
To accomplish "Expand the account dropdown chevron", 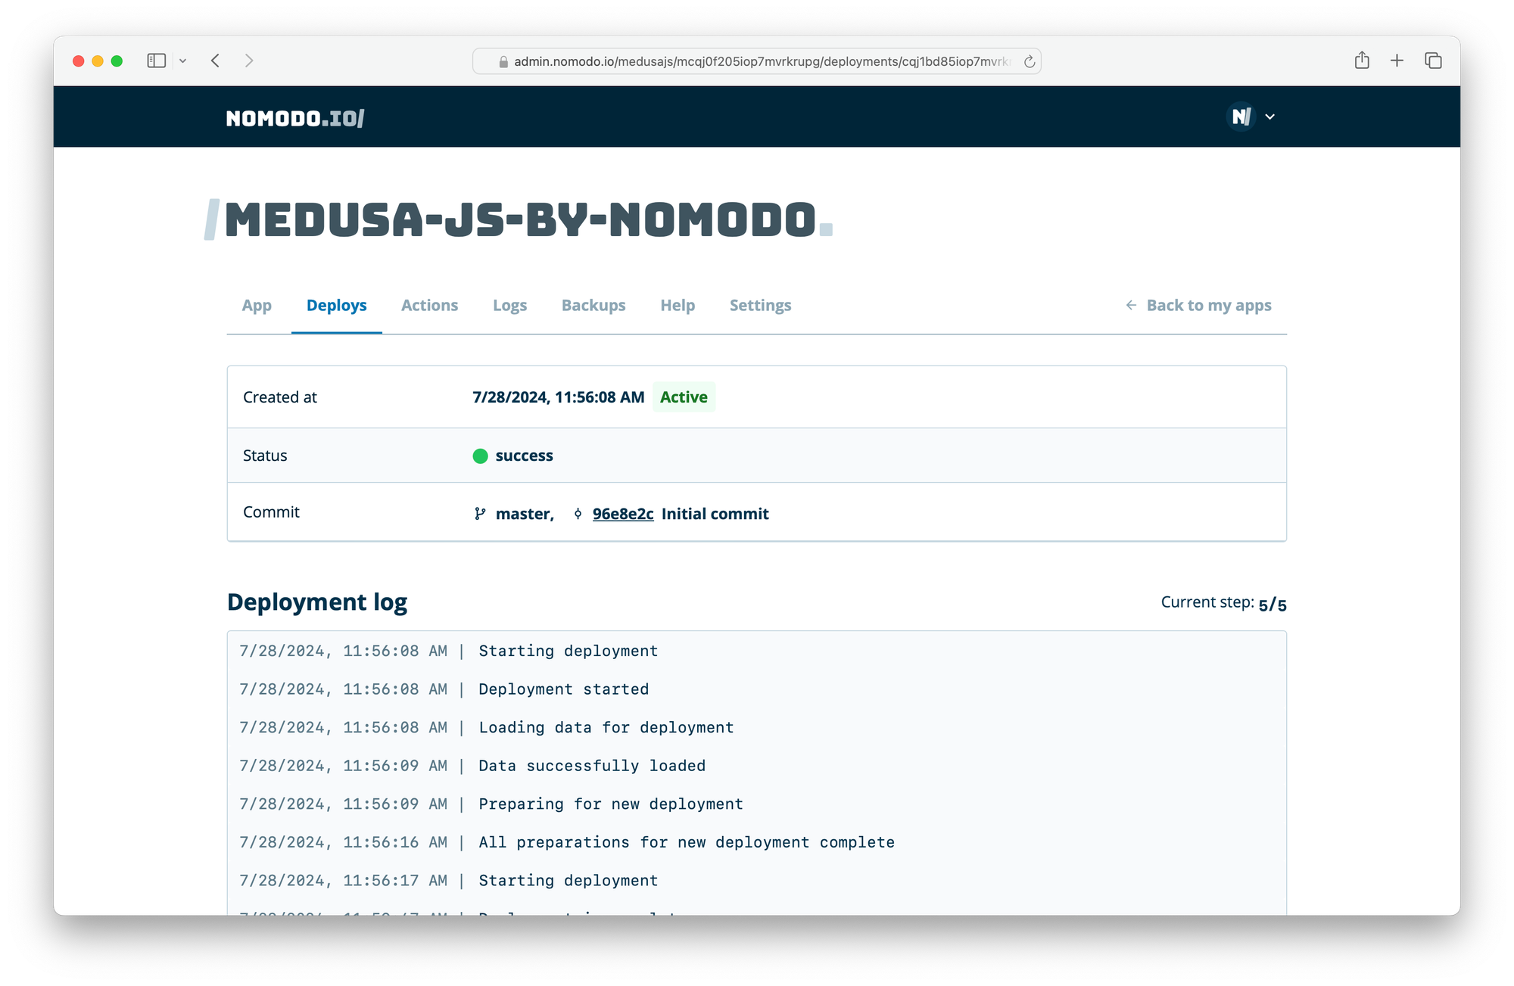I will [x=1270, y=117].
